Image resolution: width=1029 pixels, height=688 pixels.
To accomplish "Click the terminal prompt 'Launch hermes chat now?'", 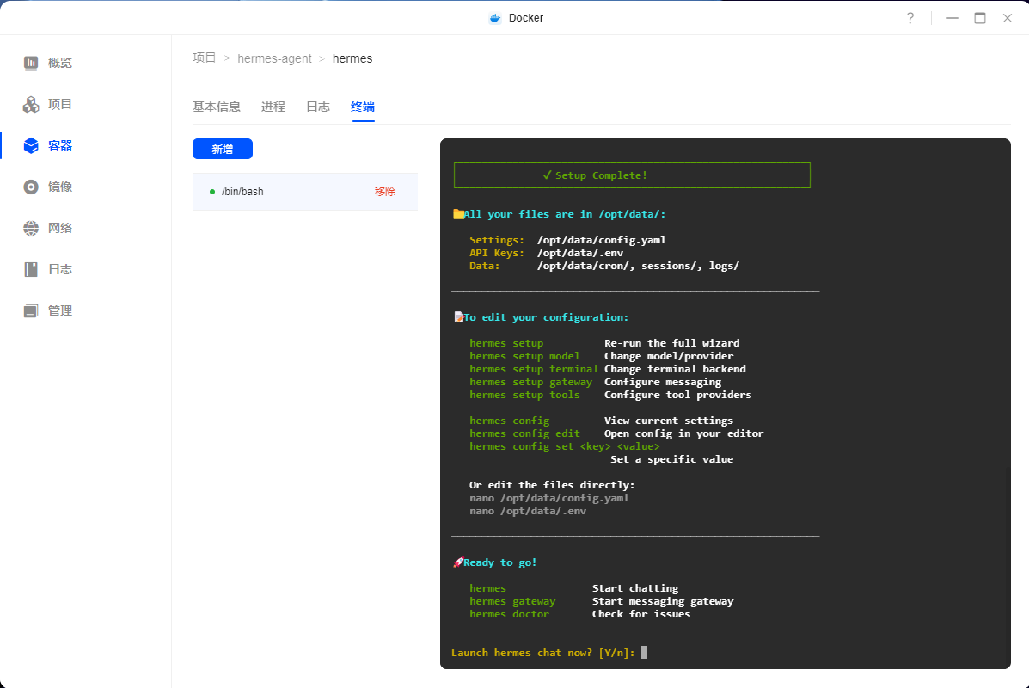I will tap(542, 653).
